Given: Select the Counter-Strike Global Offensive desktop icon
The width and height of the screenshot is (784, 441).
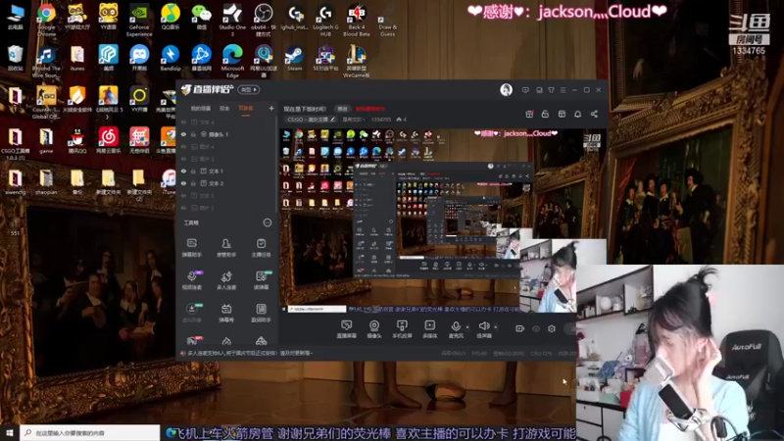Looking at the screenshot, I should click(46, 103).
